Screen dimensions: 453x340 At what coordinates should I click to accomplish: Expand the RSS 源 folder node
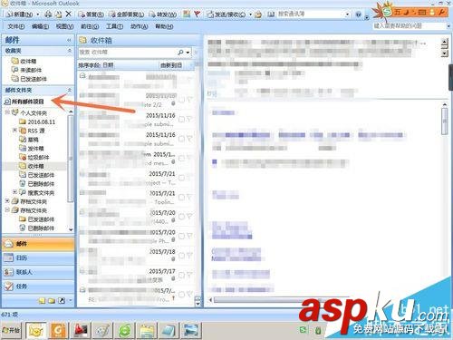tap(14, 130)
